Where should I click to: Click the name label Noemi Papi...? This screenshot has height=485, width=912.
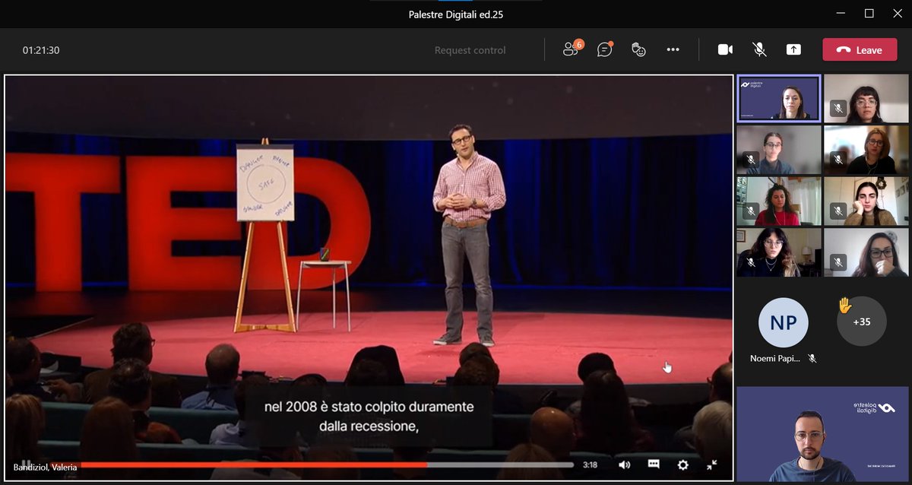[775, 359]
